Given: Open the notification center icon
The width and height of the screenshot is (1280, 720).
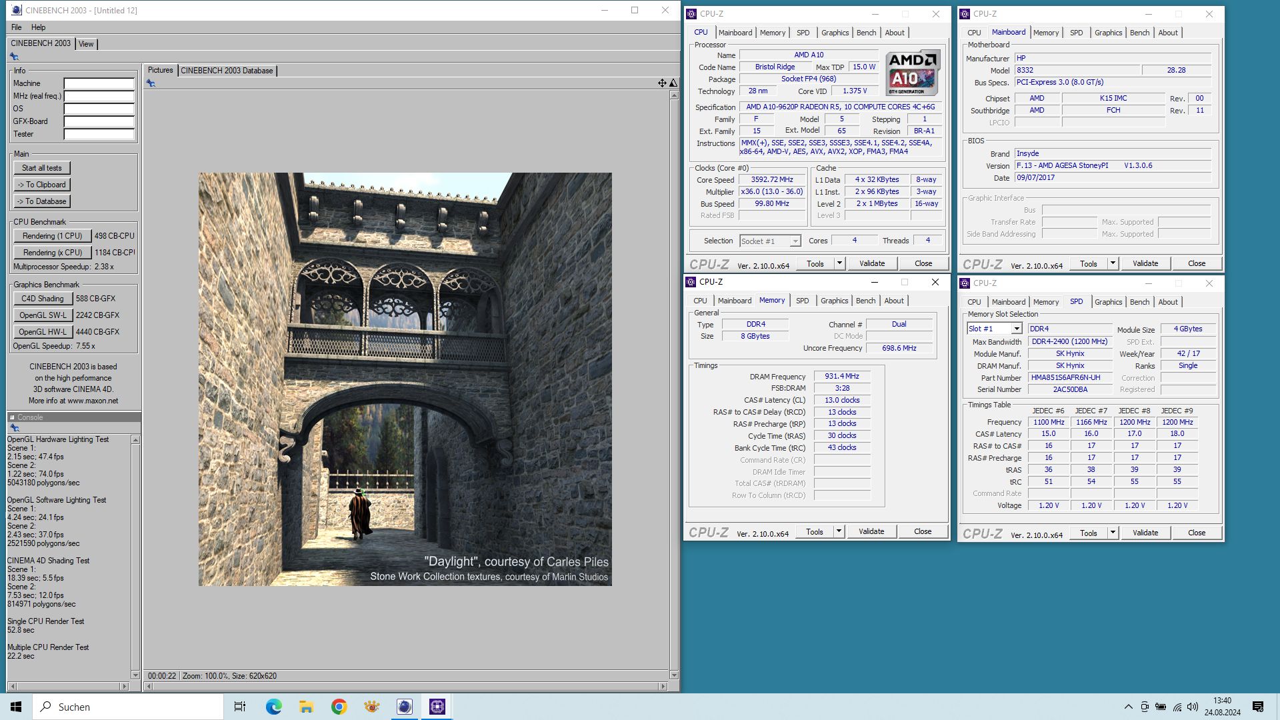Looking at the screenshot, I should (1258, 707).
